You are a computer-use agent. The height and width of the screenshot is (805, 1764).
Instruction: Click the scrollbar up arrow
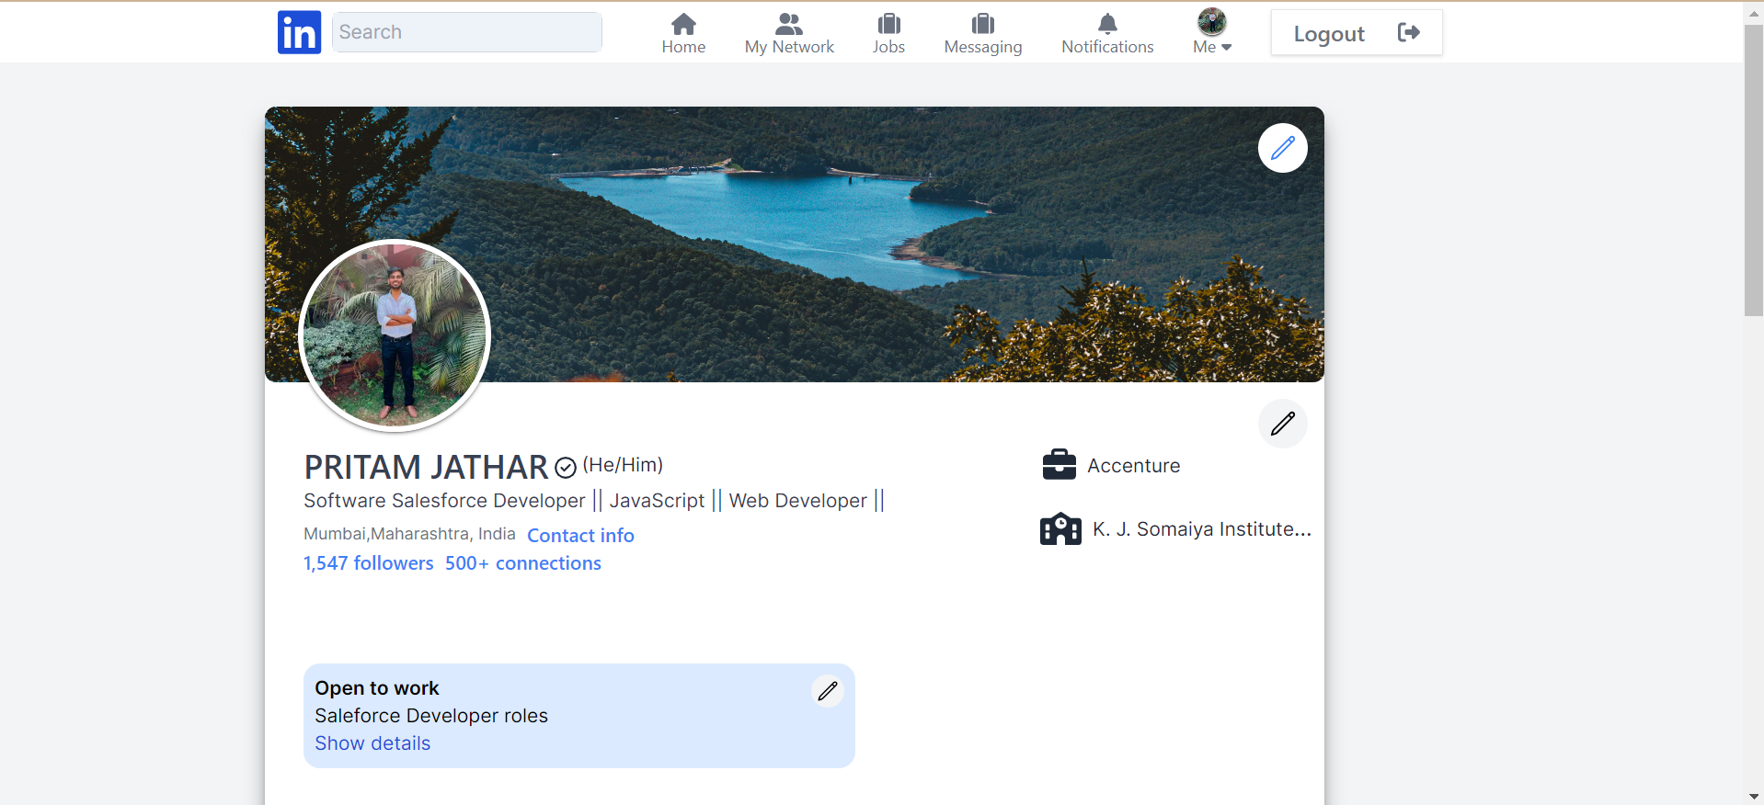[x=1753, y=13]
